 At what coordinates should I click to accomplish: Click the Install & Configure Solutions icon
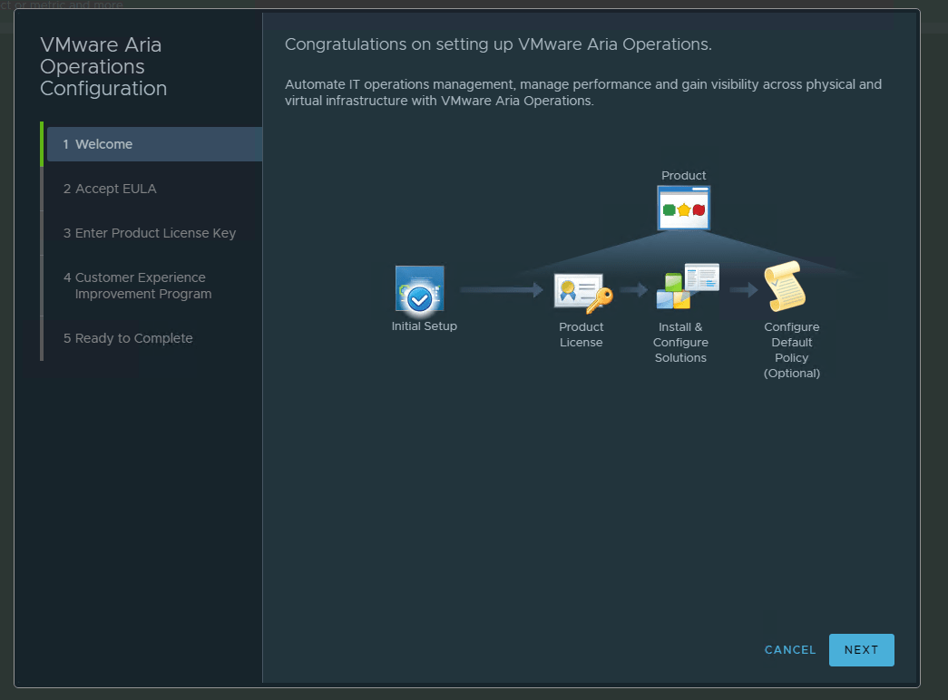point(687,287)
